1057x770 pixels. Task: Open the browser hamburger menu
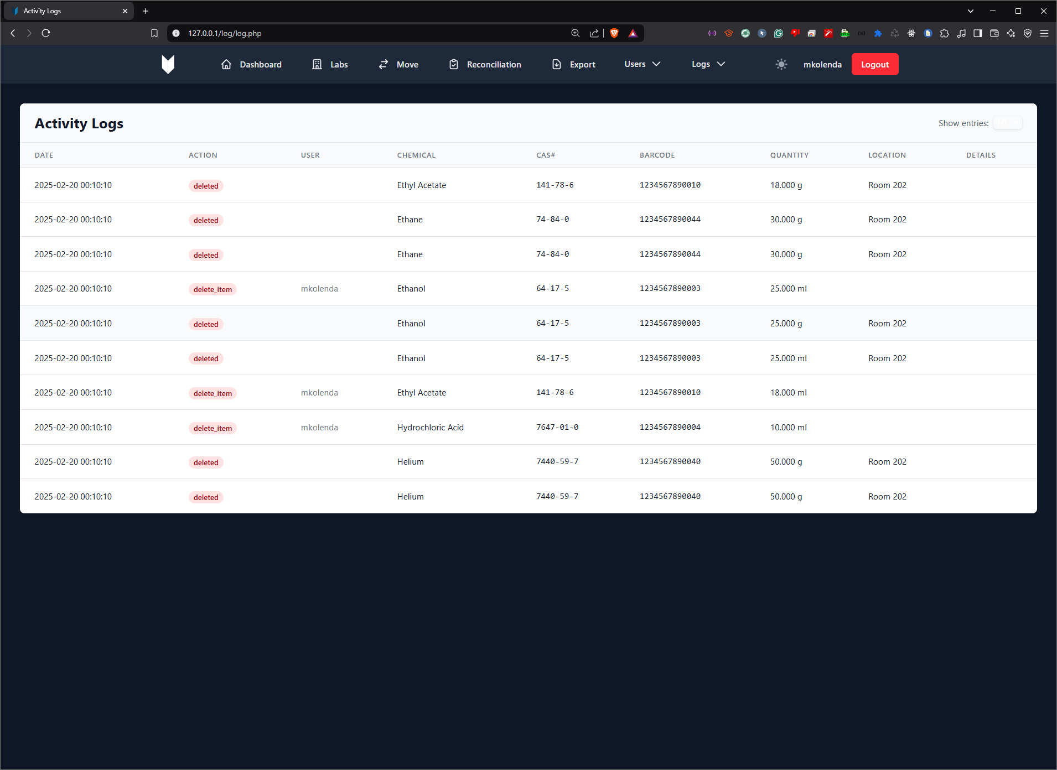pyautogui.click(x=1044, y=33)
